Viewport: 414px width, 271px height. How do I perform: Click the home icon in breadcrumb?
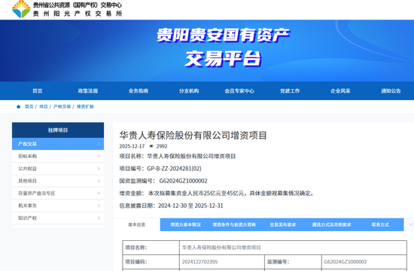point(19,107)
